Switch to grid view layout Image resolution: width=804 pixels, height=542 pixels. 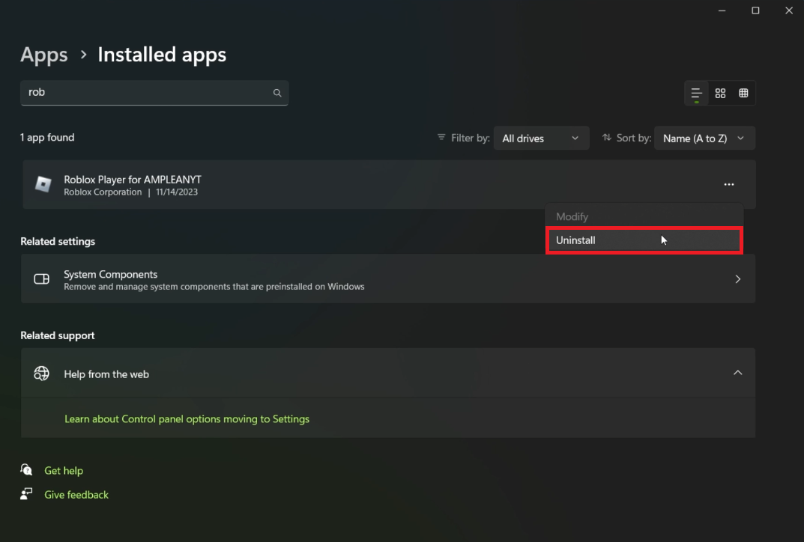pyautogui.click(x=720, y=93)
